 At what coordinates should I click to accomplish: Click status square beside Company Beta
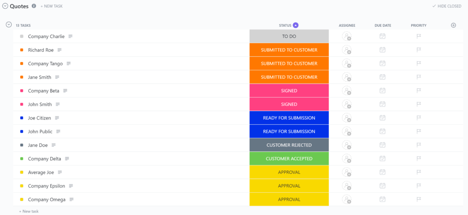pos(22,91)
